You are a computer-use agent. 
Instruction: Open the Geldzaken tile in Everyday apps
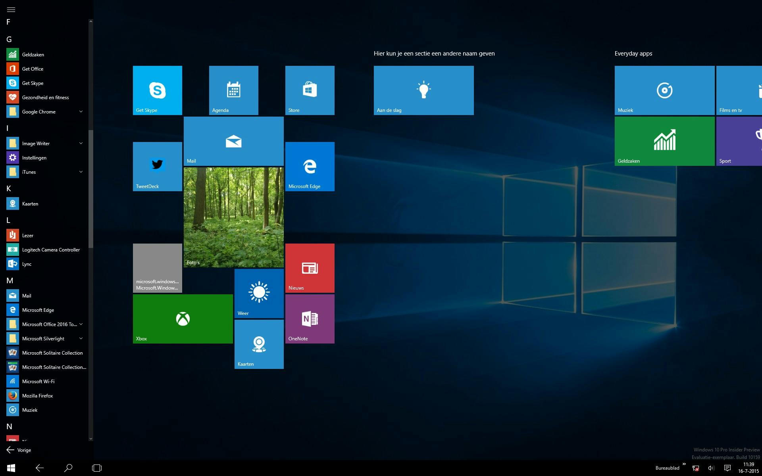click(x=664, y=141)
